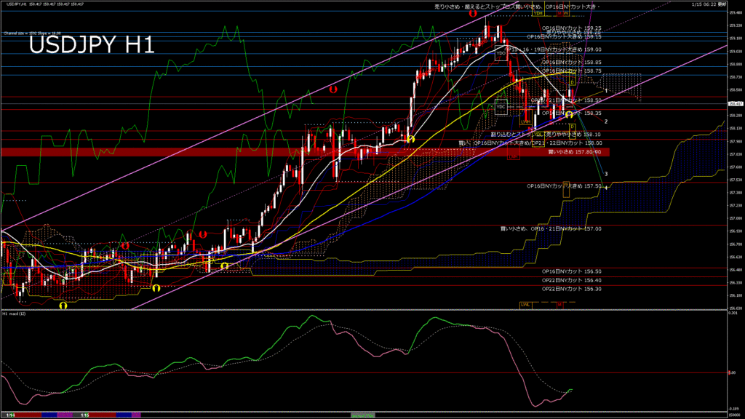
Task: Click the USDJPY H1 chart title
Action: pos(91,45)
